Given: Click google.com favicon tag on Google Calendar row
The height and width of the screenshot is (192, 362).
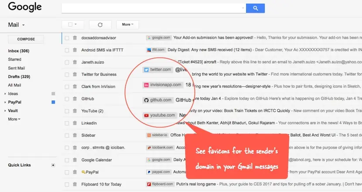Looking at the screenshot, I should coord(159,159).
